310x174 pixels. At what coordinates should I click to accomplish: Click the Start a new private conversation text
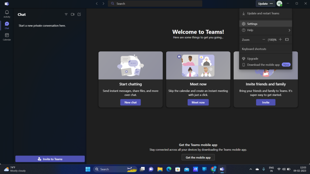(x=42, y=26)
